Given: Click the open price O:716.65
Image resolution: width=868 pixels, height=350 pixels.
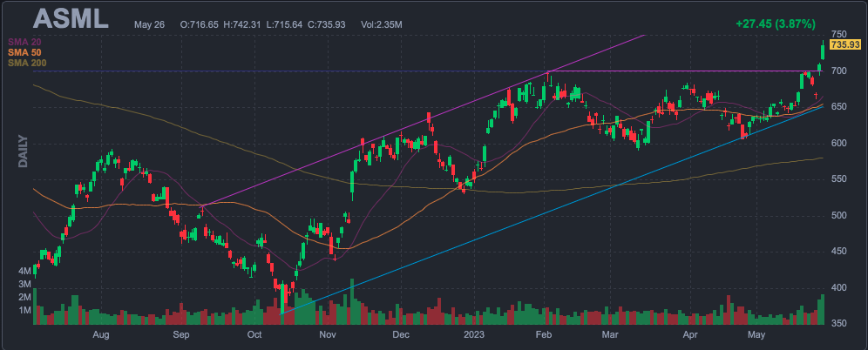Looking at the screenshot, I should coord(199,25).
